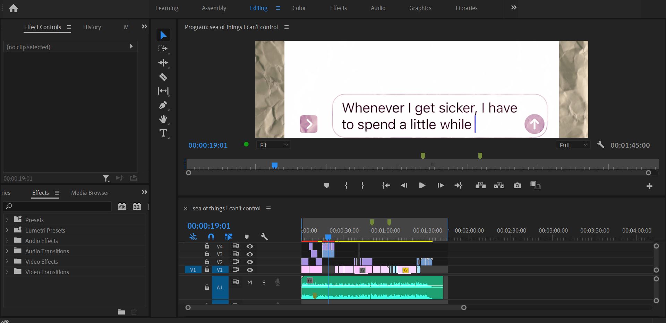
Task: Hide the V2 track output
Action: point(250,262)
